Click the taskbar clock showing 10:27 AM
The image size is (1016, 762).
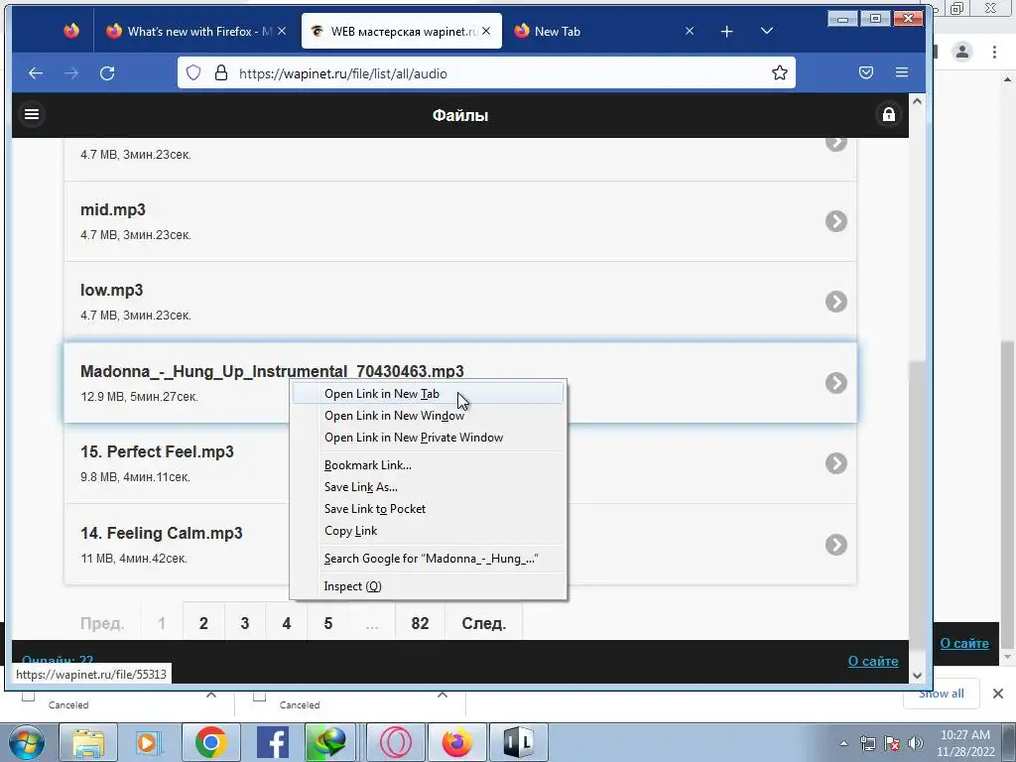click(x=964, y=743)
